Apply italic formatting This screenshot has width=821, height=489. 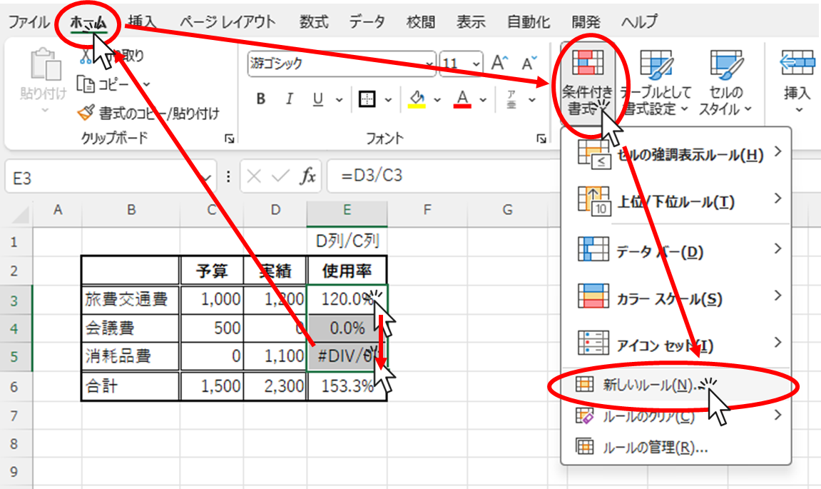coord(288,100)
